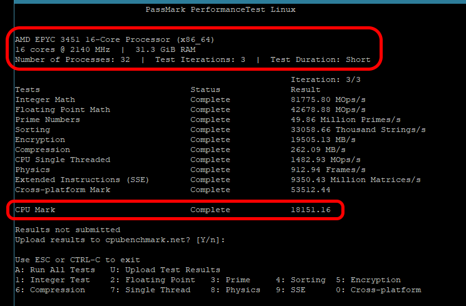466x306 pixels.
Task: Click the 4: Sorting menu option
Action: click(x=301, y=280)
